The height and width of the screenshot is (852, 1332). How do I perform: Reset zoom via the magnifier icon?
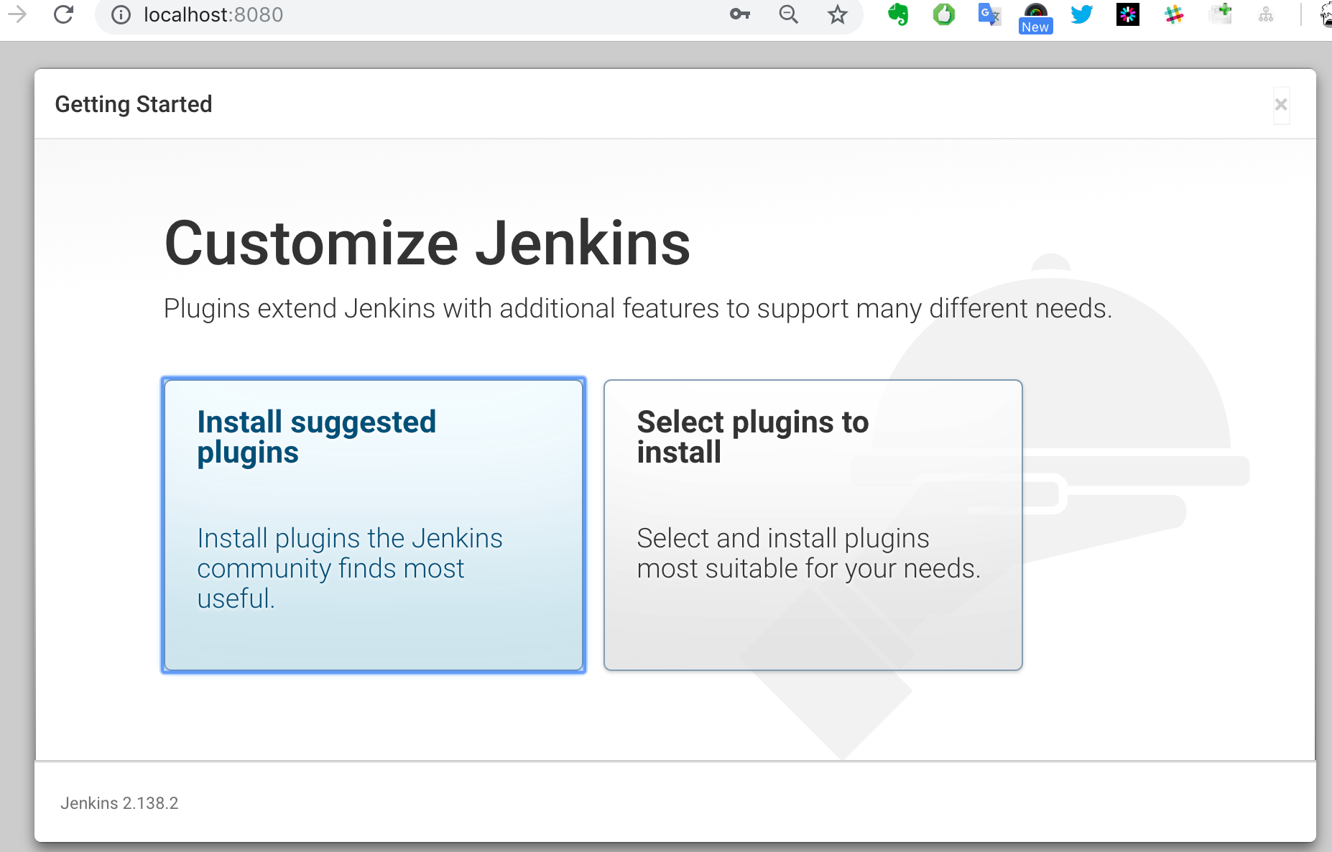[x=788, y=15]
